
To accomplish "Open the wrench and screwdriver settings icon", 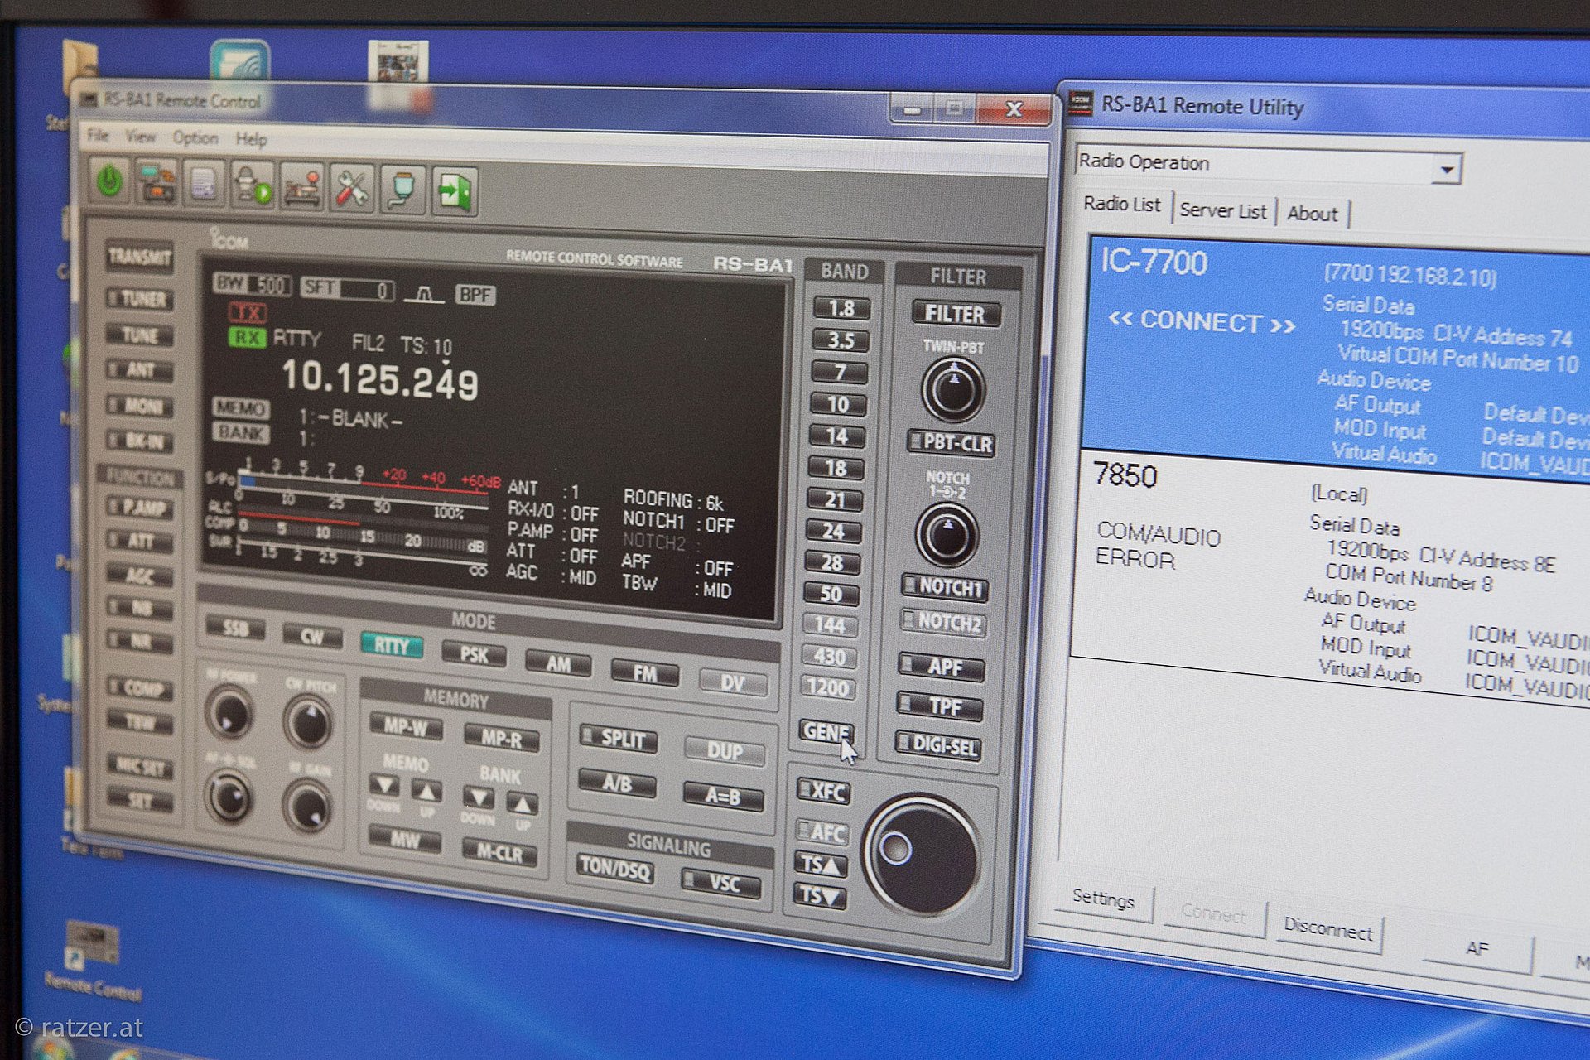I will click(x=352, y=189).
